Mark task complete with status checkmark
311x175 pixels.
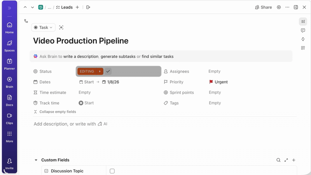(108, 71)
